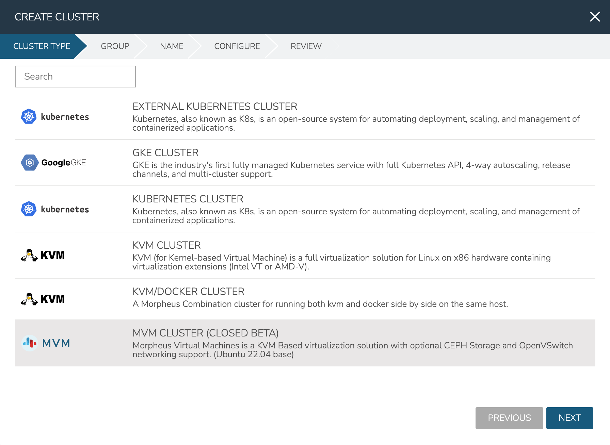Pick the KVM Cluster option title
Image resolution: width=610 pixels, height=445 pixels.
(166, 245)
